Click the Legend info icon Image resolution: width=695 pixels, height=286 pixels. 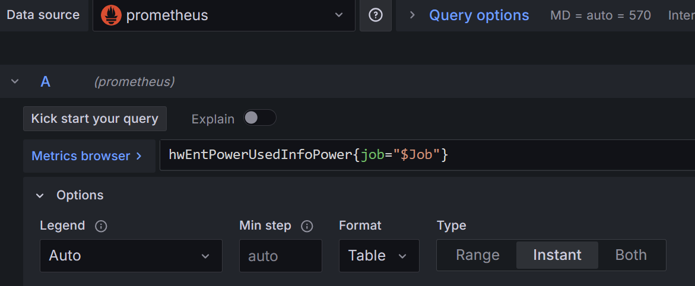click(x=101, y=226)
